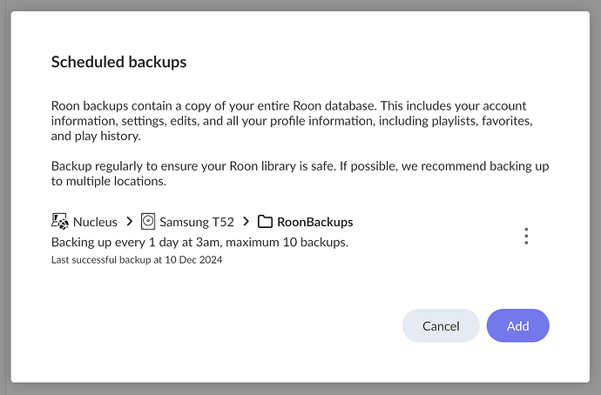Click the Samsung T52 drive icon

point(148,222)
